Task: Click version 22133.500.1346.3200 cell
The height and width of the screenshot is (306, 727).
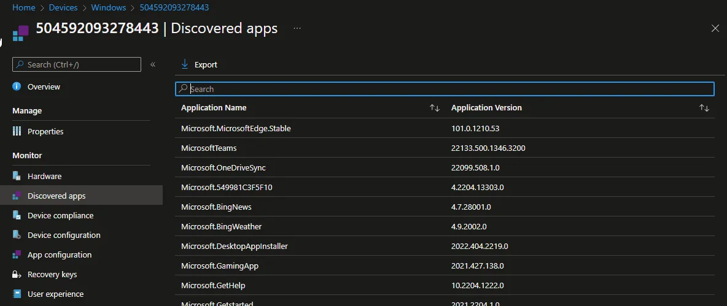Action: (488, 148)
